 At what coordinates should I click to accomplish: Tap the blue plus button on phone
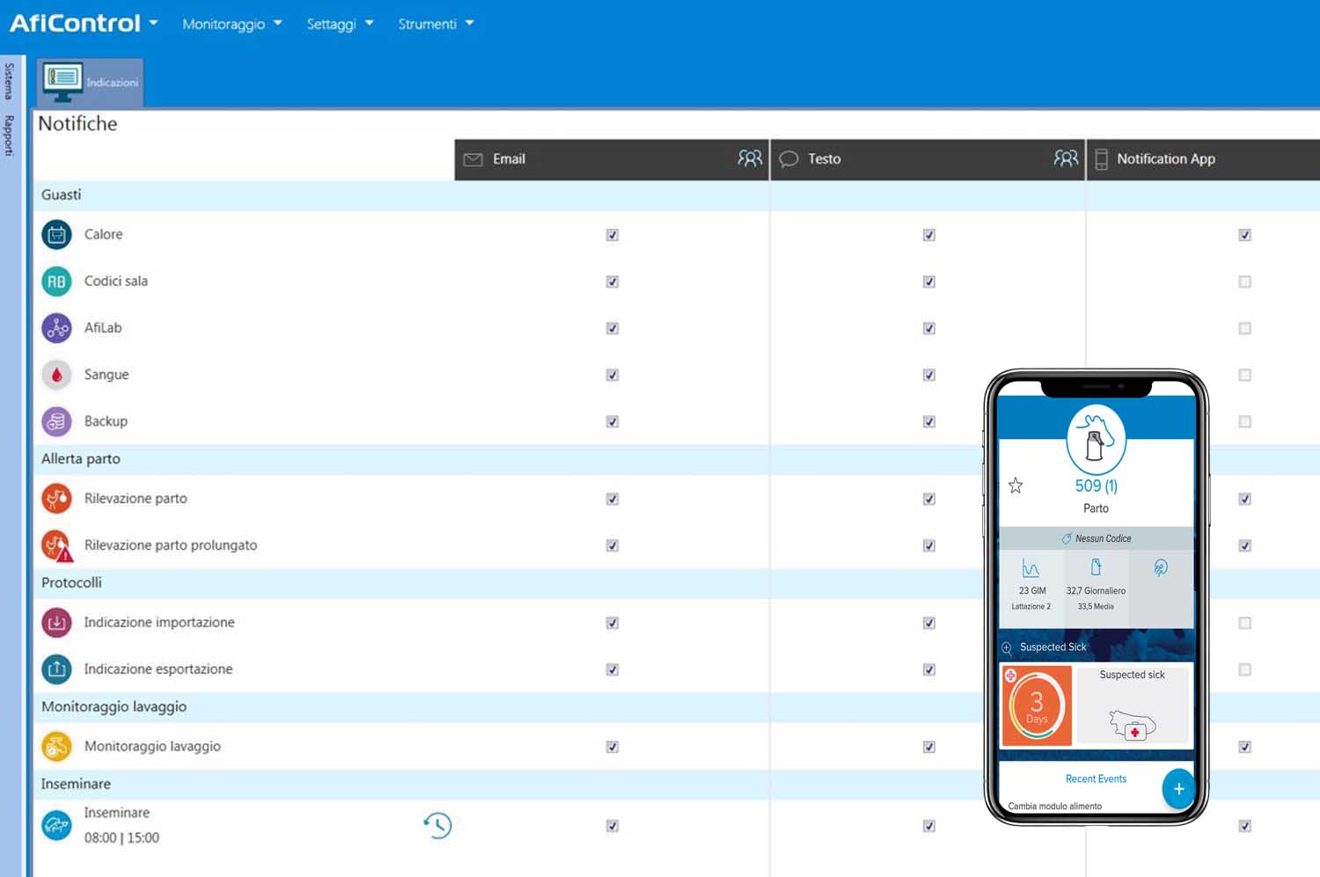click(x=1178, y=789)
